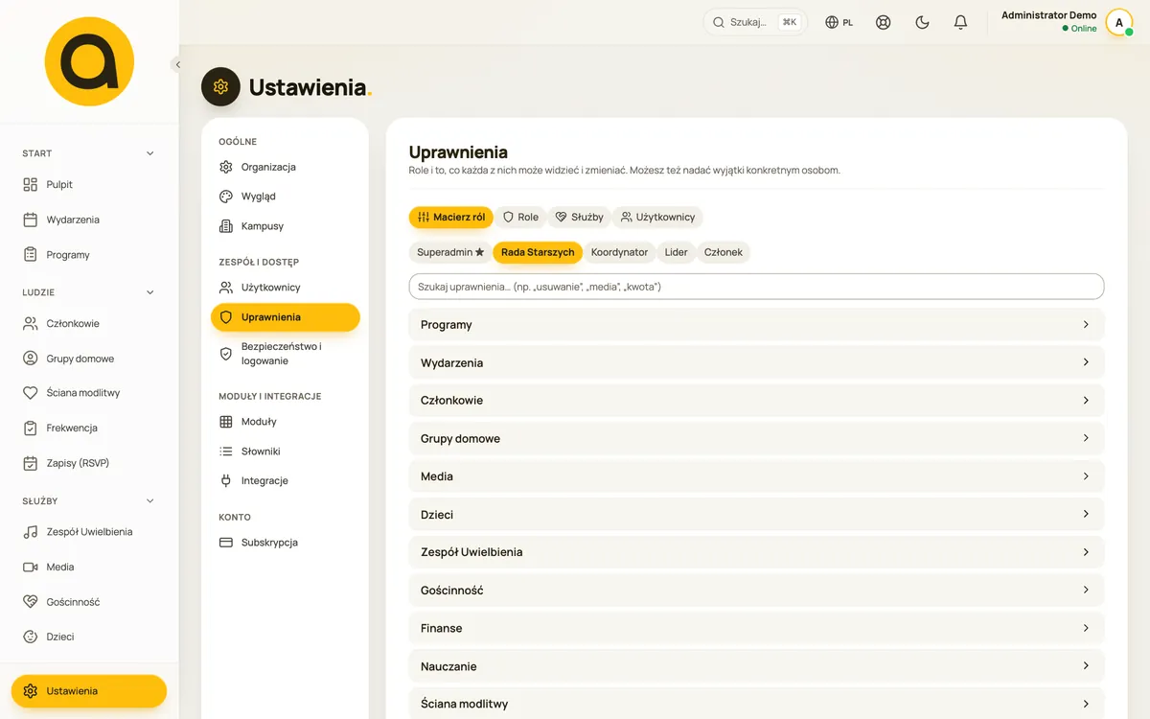This screenshot has height=719, width=1150.
Task: Click the Zapisy (RSVP) calendar-check icon
Action: (30, 463)
